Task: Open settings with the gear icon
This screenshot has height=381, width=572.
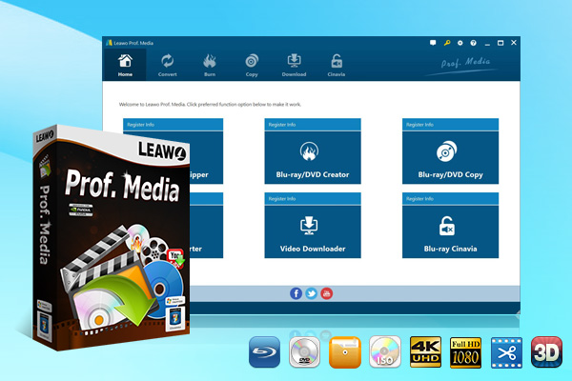Action: (460, 43)
